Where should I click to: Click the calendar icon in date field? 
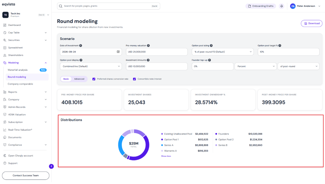[x=118, y=52]
